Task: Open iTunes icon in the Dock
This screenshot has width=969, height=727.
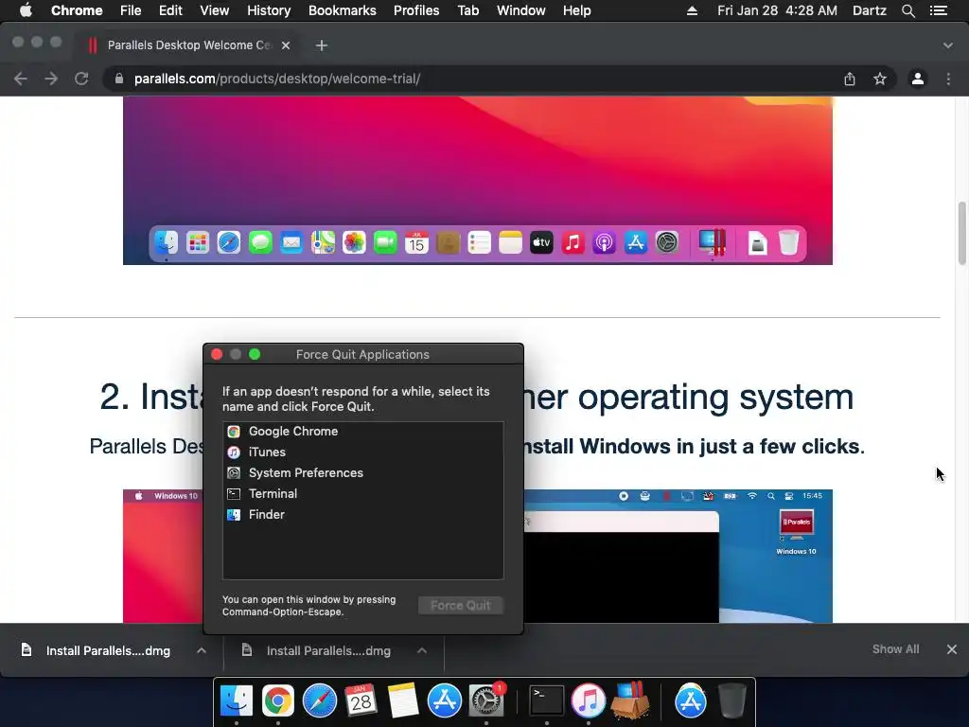Action: tap(588, 701)
